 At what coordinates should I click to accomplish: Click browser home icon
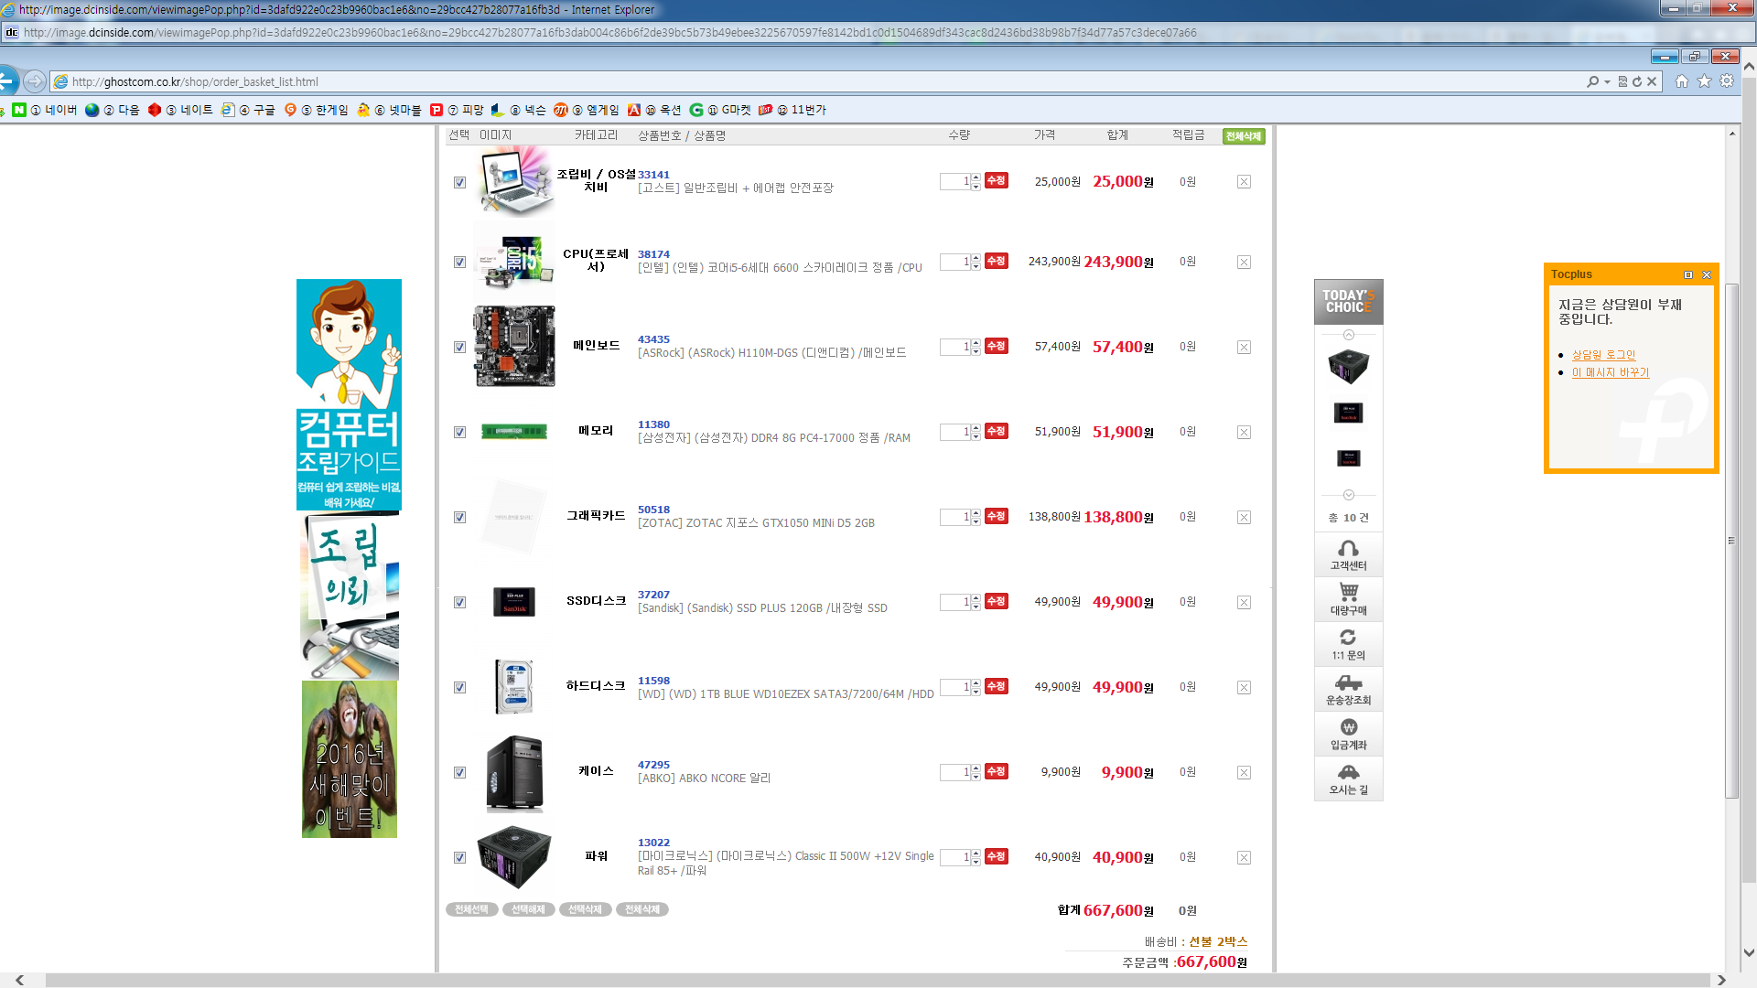pyautogui.click(x=1682, y=81)
